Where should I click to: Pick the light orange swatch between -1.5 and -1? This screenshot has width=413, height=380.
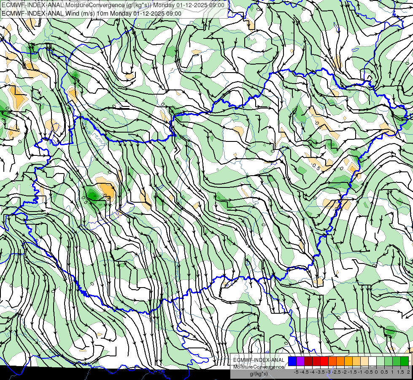(356, 361)
